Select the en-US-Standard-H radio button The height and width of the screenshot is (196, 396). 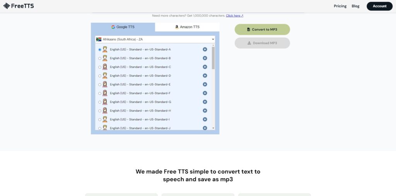[100, 111]
